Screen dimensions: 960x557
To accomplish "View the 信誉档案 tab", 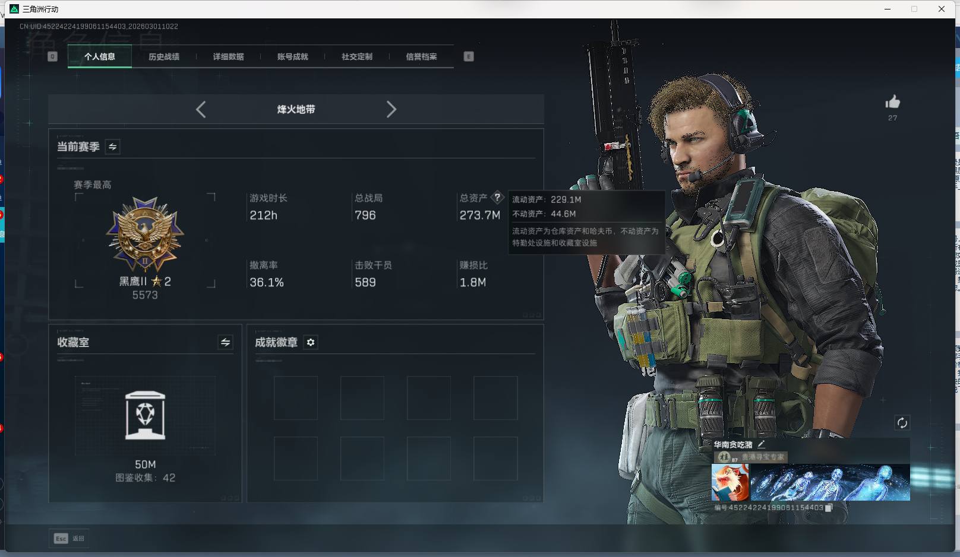I will tap(421, 56).
